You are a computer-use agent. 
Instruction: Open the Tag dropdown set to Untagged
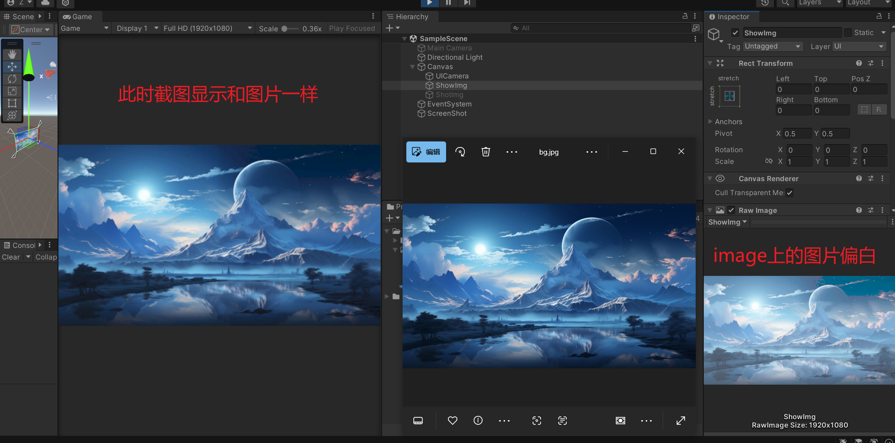(773, 46)
